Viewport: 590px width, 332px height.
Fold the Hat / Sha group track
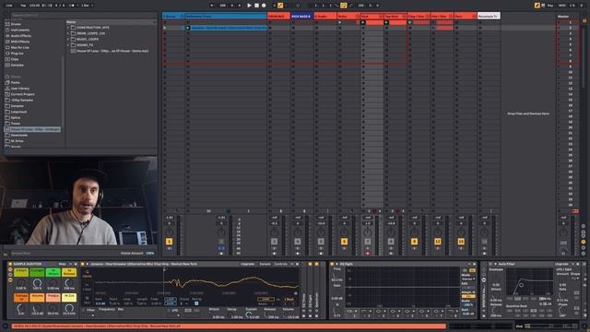pos(451,17)
